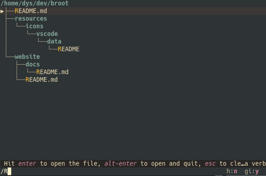Click the 'esc' hint in status line
This screenshot has width=266, height=176.
(210, 163)
